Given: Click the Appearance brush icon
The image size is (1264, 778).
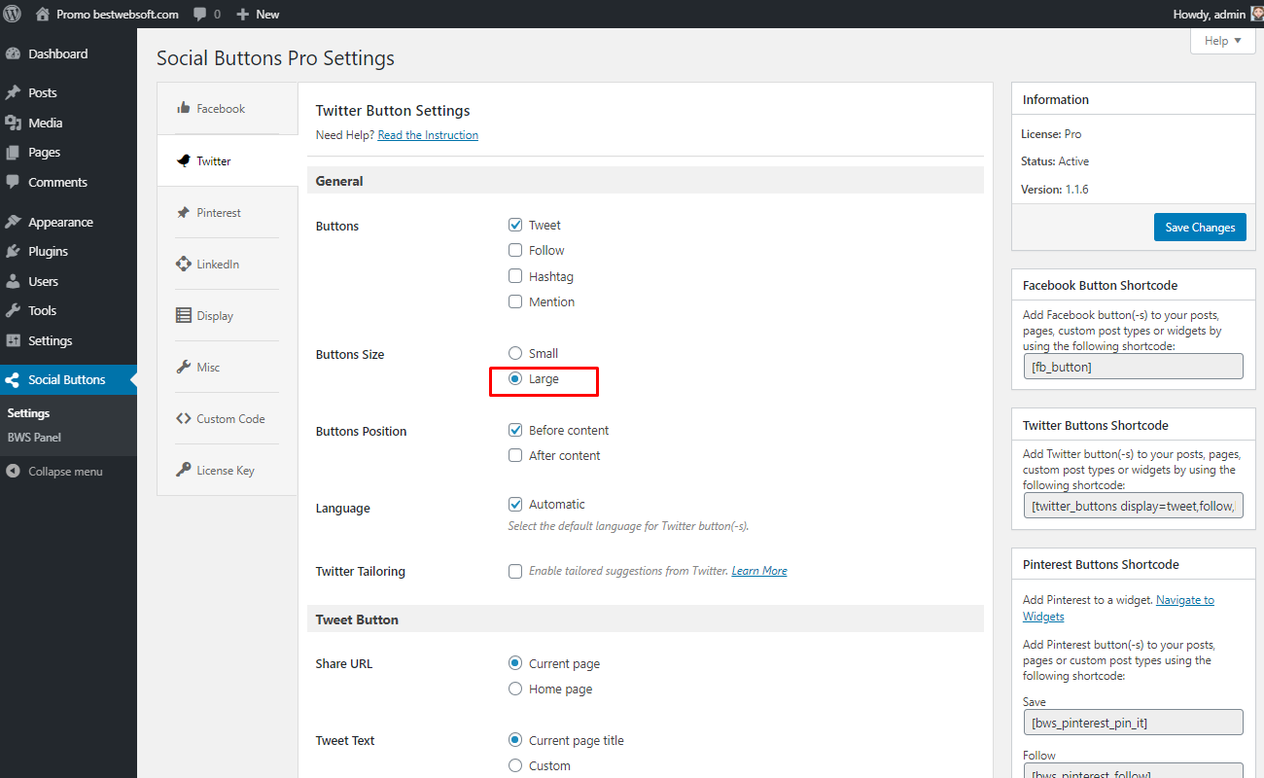Looking at the screenshot, I should [13, 222].
